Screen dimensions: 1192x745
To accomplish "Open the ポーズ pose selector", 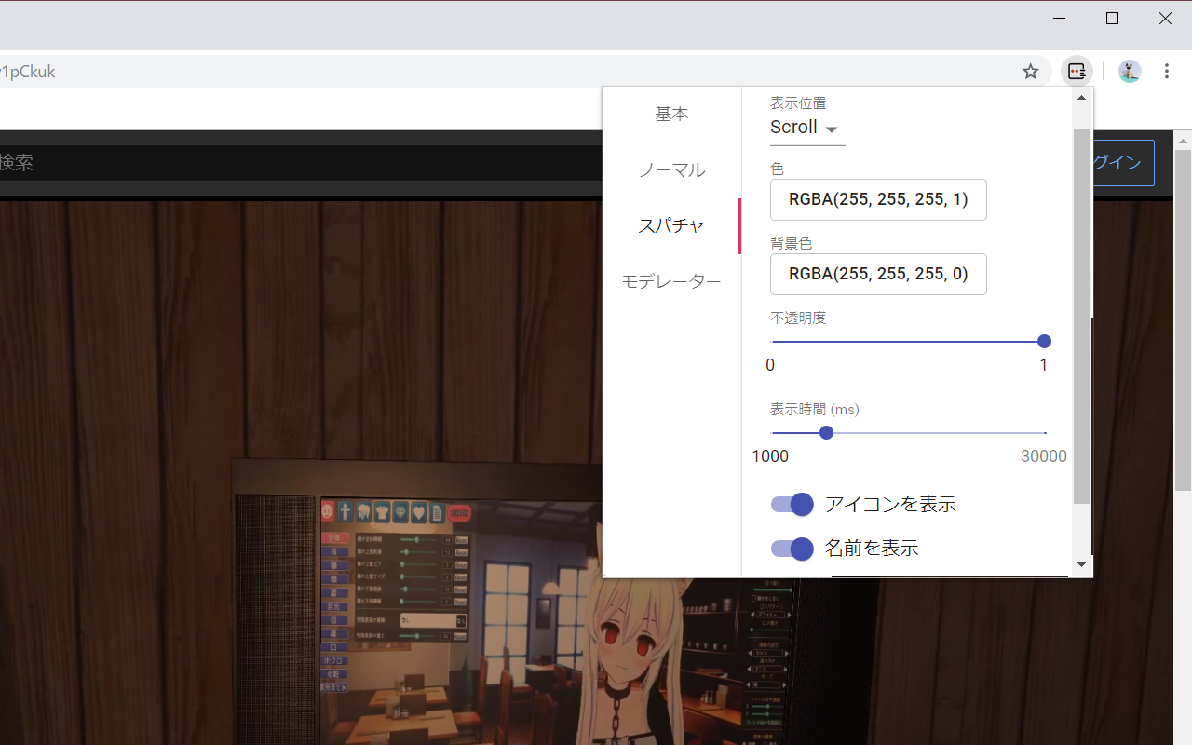I will point(767,684).
